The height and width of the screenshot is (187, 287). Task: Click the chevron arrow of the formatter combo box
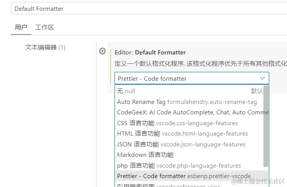pyautogui.click(x=262, y=78)
